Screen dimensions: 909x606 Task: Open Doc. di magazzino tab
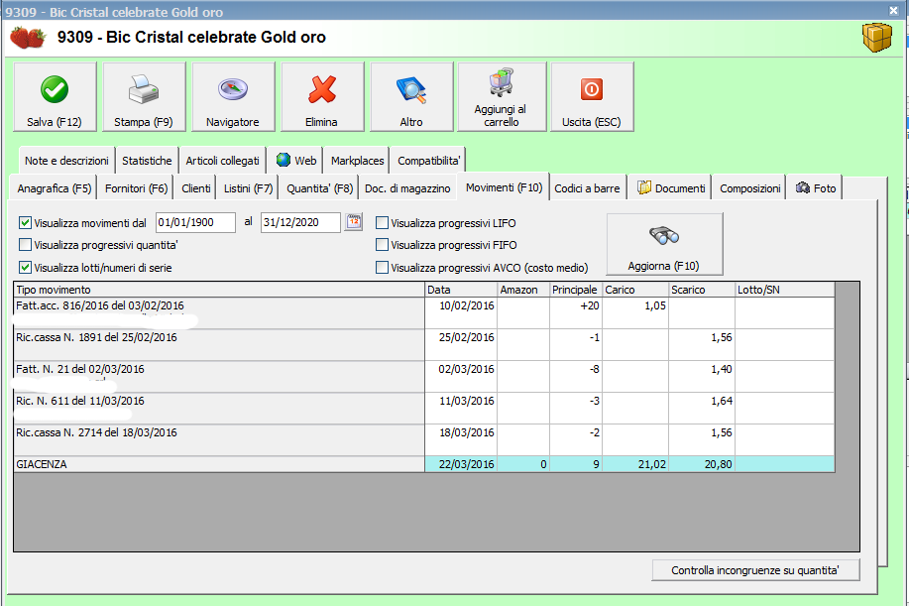(x=407, y=188)
